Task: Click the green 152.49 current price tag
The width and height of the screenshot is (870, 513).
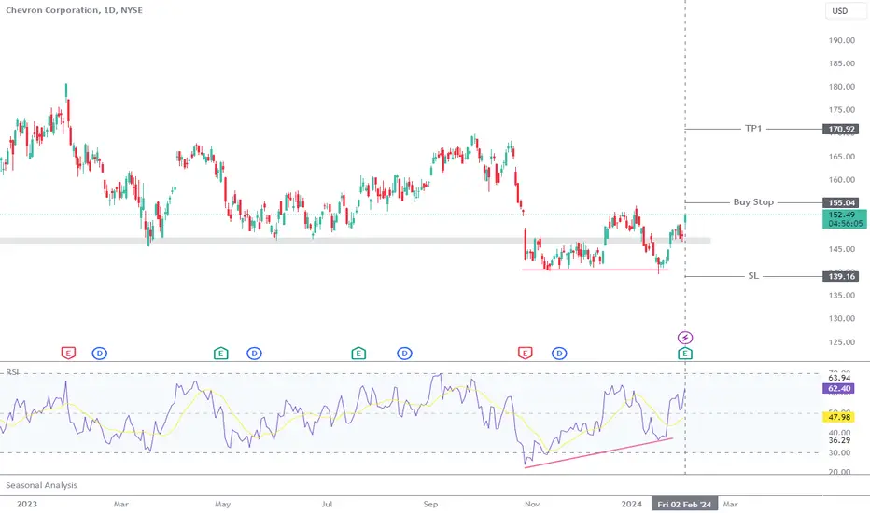Action: [x=844, y=219]
